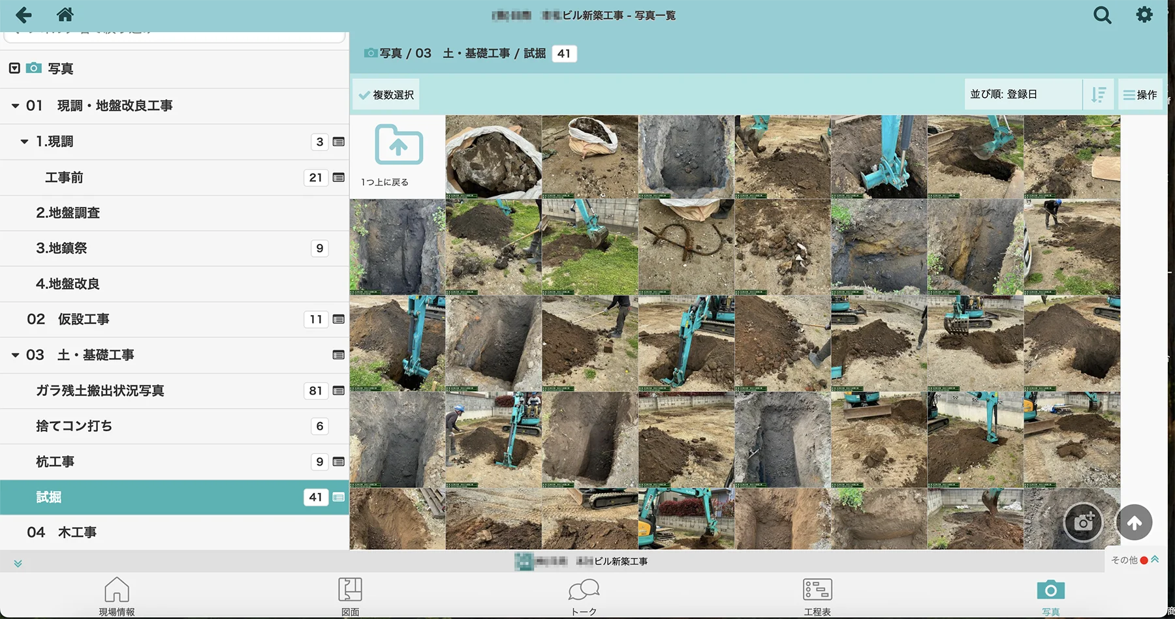Toggle 複数選択 multi-select mode
The height and width of the screenshot is (619, 1175).
click(x=386, y=95)
